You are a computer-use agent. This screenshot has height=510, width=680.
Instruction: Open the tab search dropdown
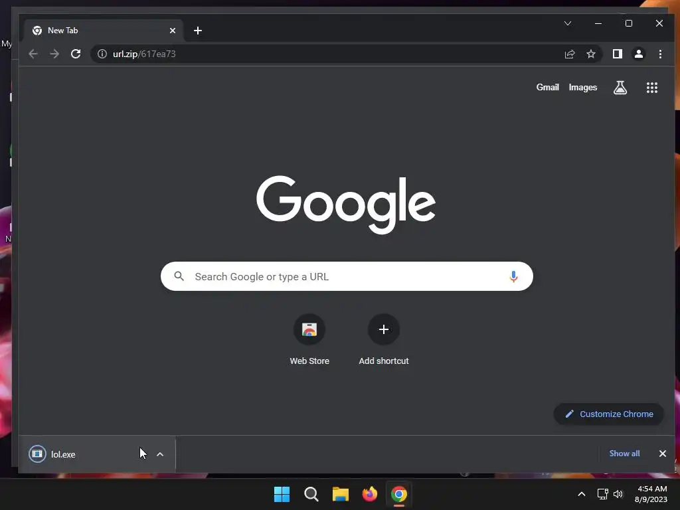[568, 23]
